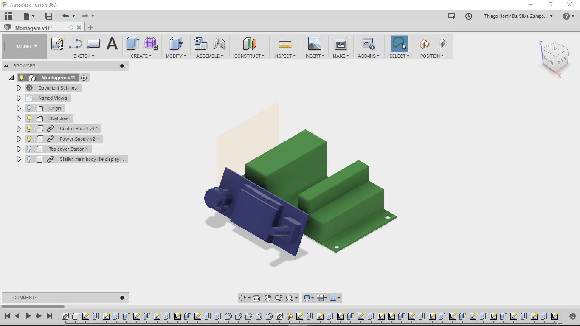
Task: Open the SELECT menu
Action: tap(399, 56)
